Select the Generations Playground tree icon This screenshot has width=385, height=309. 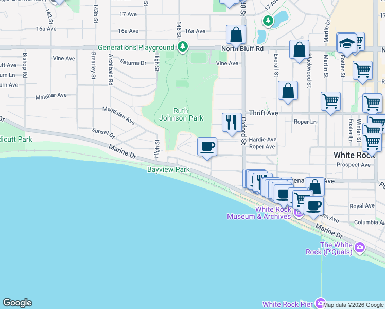tap(182, 47)
